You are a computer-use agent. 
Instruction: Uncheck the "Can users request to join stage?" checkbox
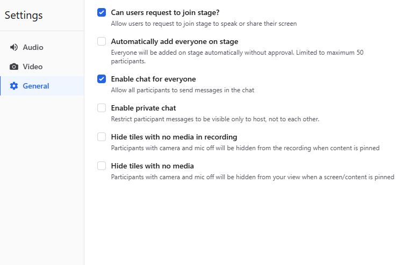point(102,12)
